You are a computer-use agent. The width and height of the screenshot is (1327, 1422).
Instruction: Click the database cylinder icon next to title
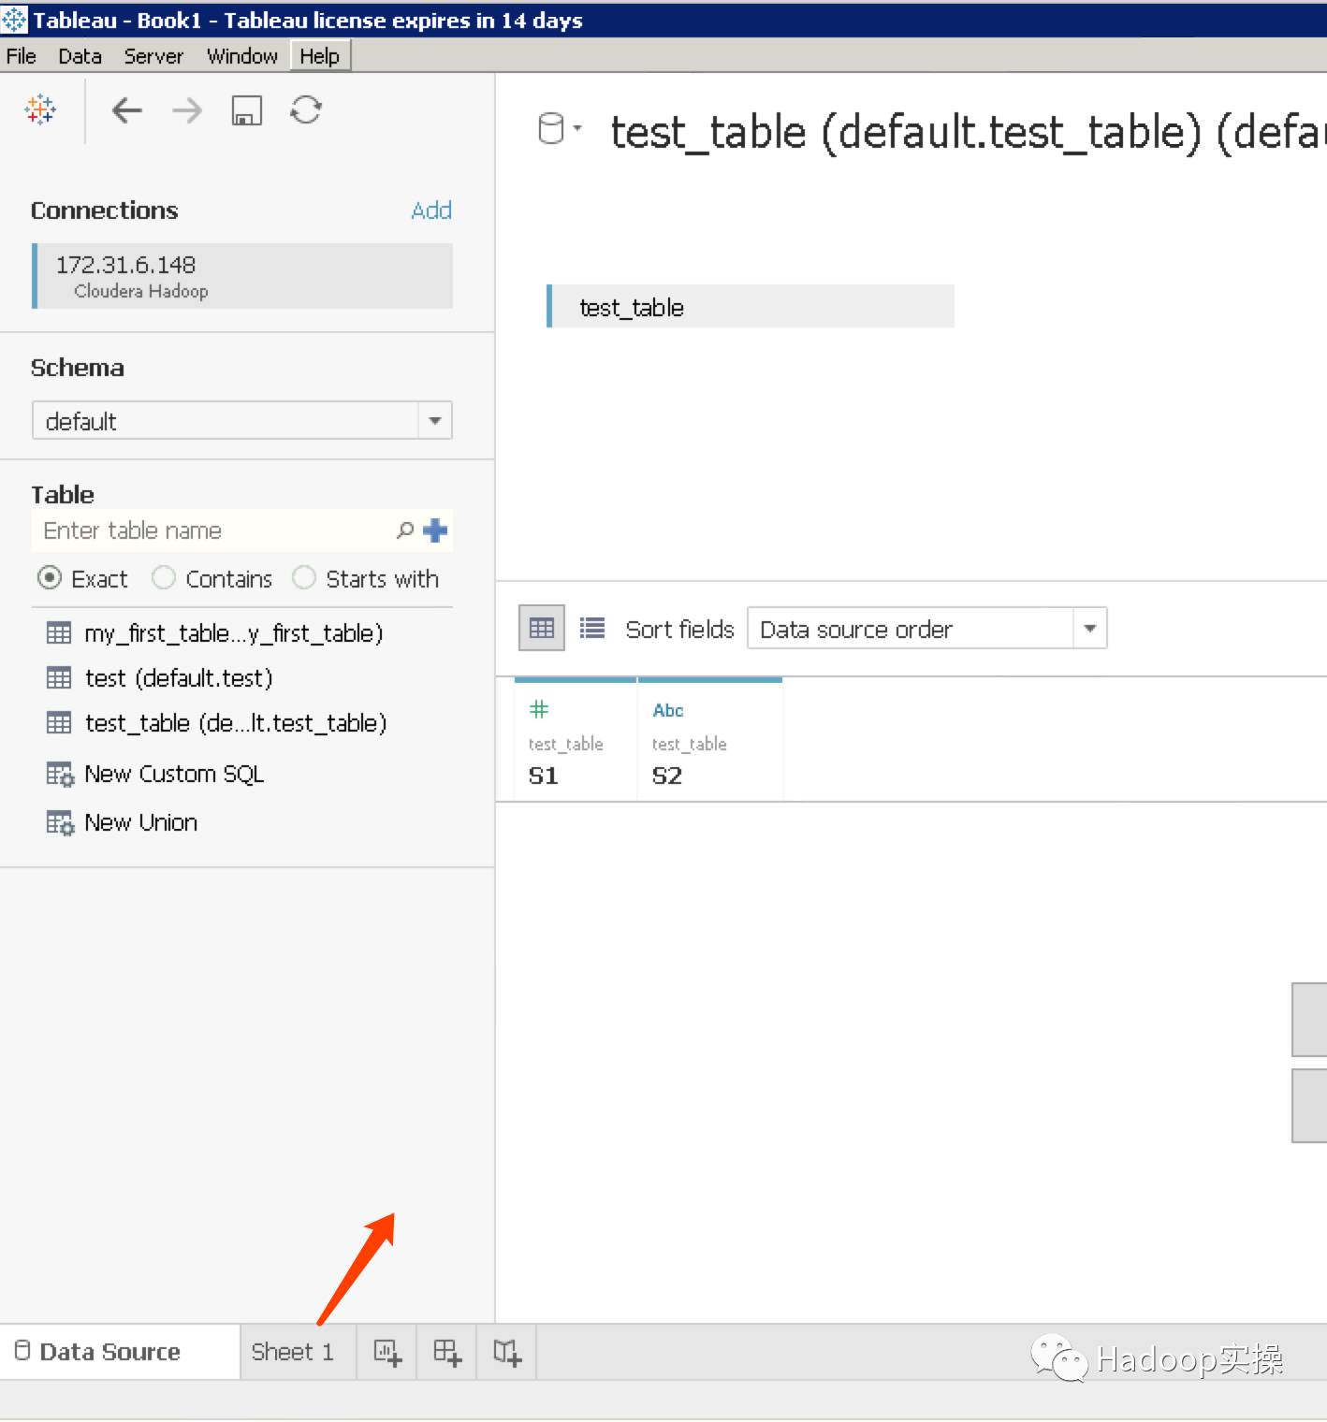pyautogui.click(x=551, y=128)
